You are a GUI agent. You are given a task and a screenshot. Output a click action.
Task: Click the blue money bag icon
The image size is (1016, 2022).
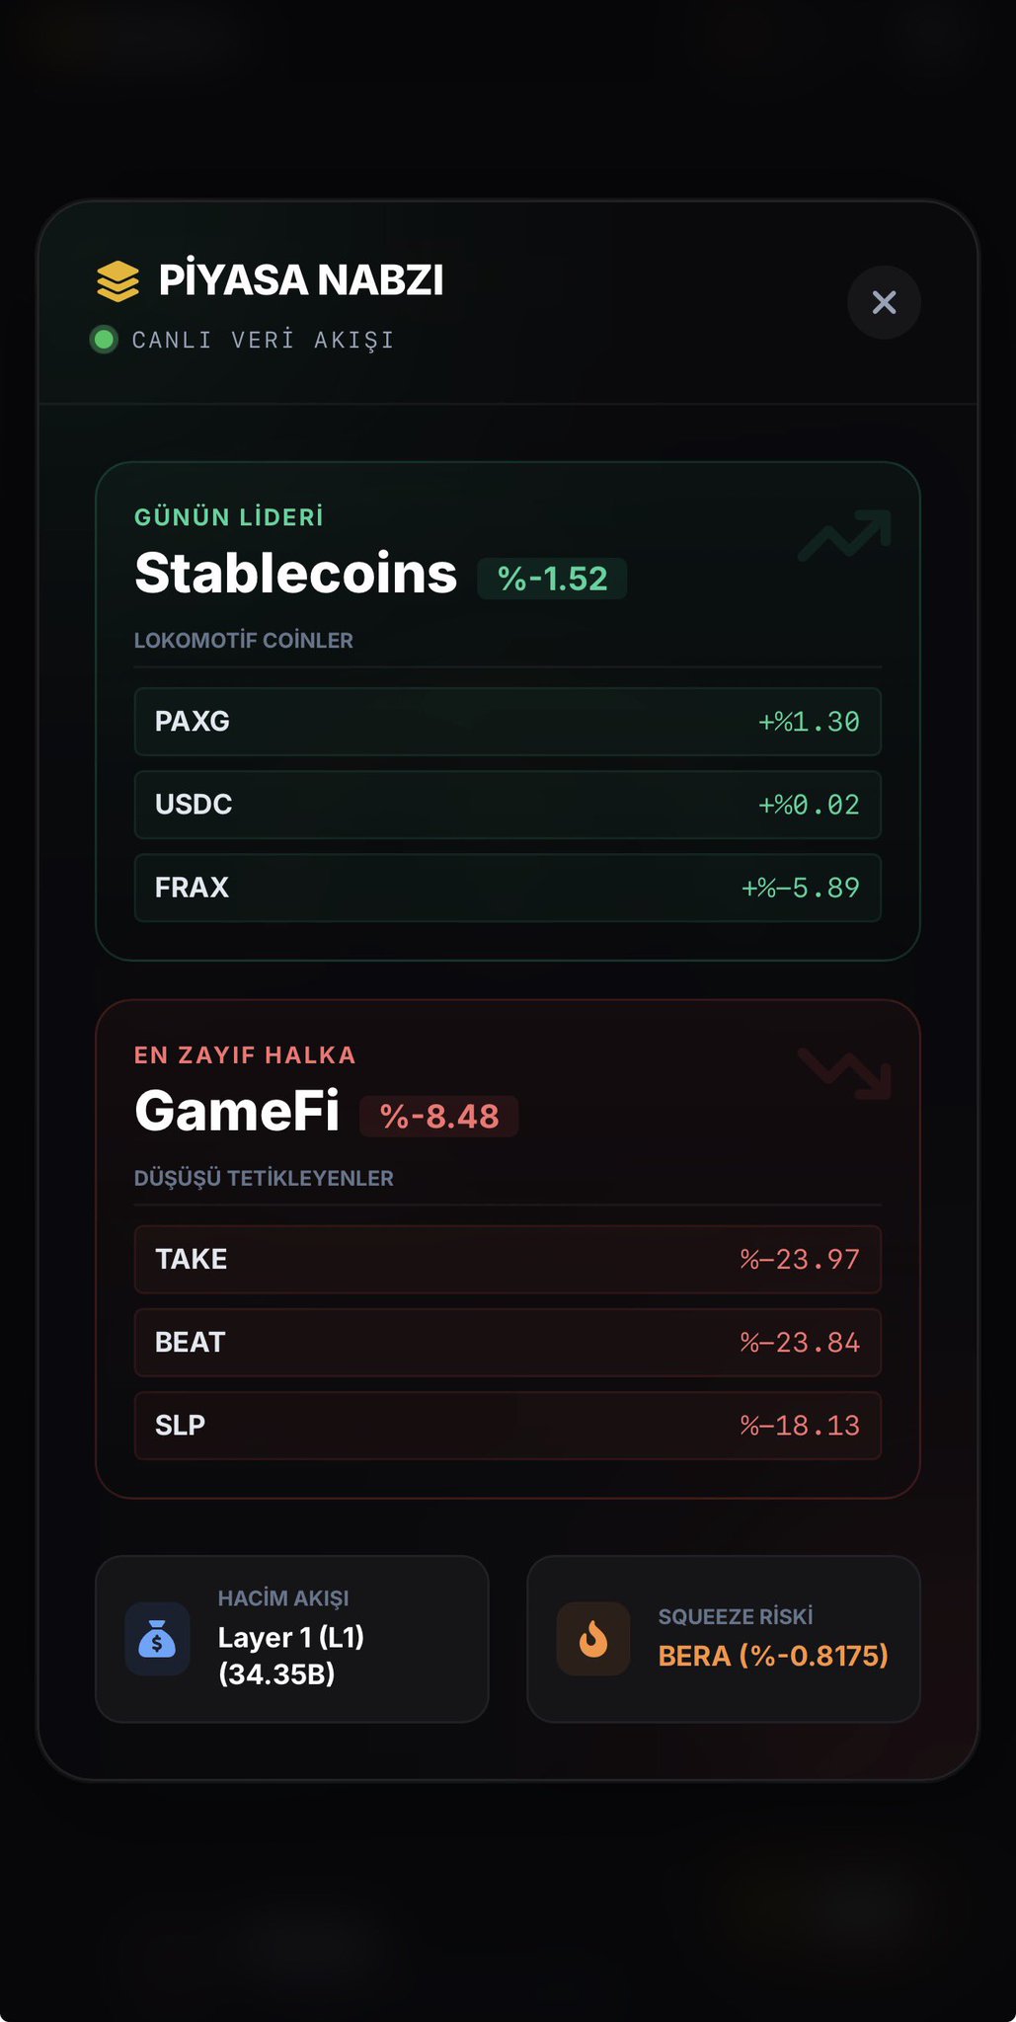tap(158, 1639)
